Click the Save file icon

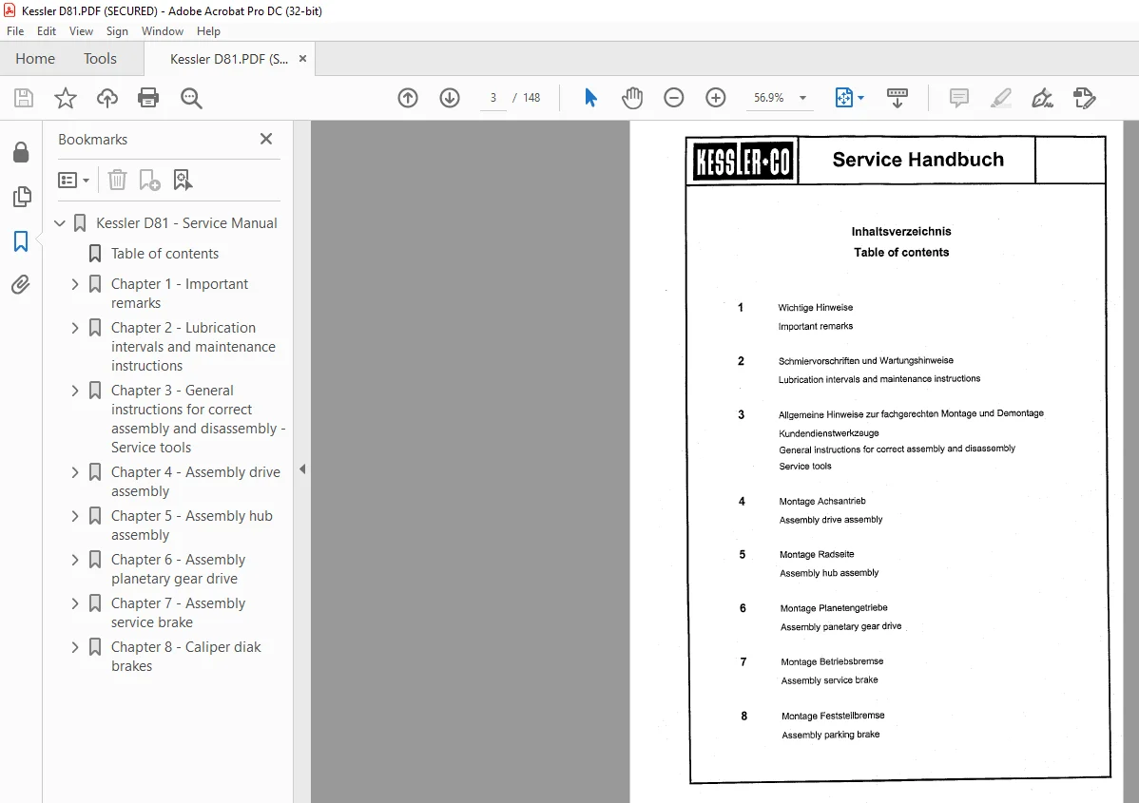pos(24,98)
